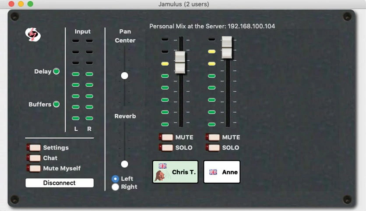
Task: Click the Jamulus (2 users) window title
Action: (x=184, y=4)
